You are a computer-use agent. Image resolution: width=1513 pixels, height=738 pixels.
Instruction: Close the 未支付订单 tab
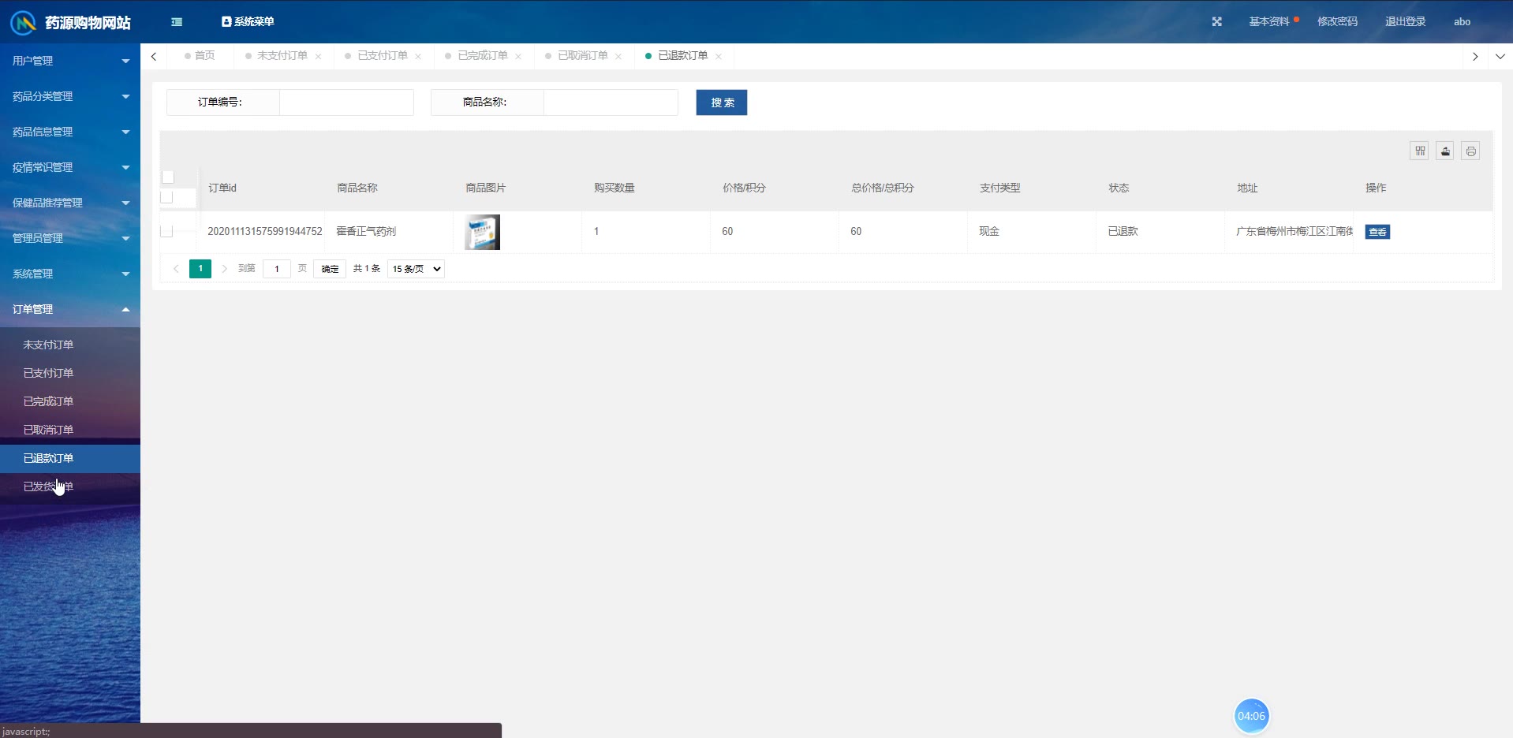(x=318, y=57)
